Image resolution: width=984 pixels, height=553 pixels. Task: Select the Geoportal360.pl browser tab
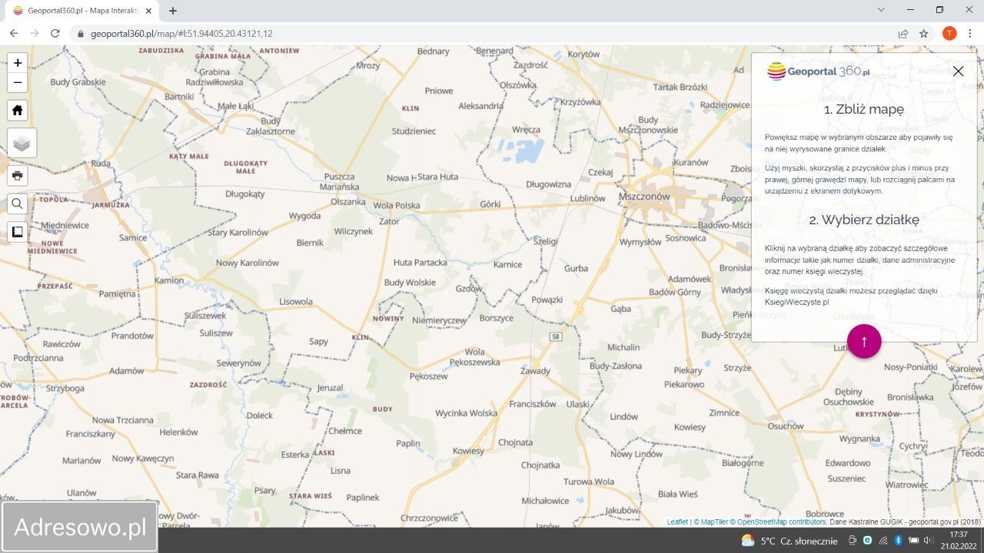(83, 11)
